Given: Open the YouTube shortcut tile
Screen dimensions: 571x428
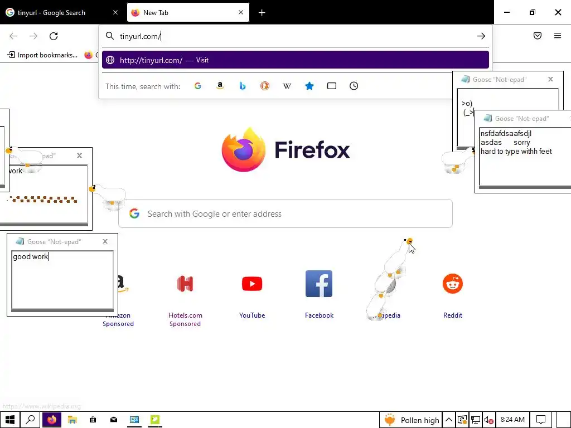Looking at the screenshot, I should click(252, 284).
